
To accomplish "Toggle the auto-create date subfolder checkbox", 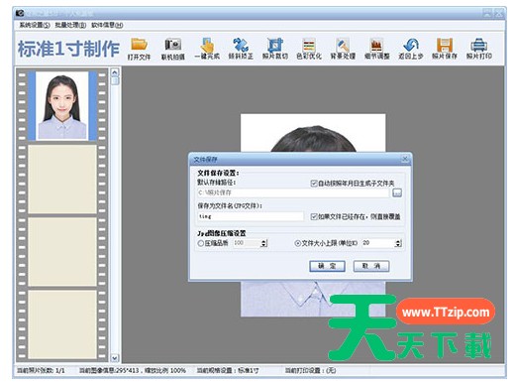I will [314, 184].
